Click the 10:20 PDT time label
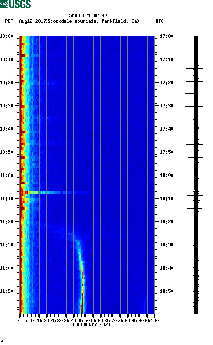The image size is (213, 345). click(7, 83)
